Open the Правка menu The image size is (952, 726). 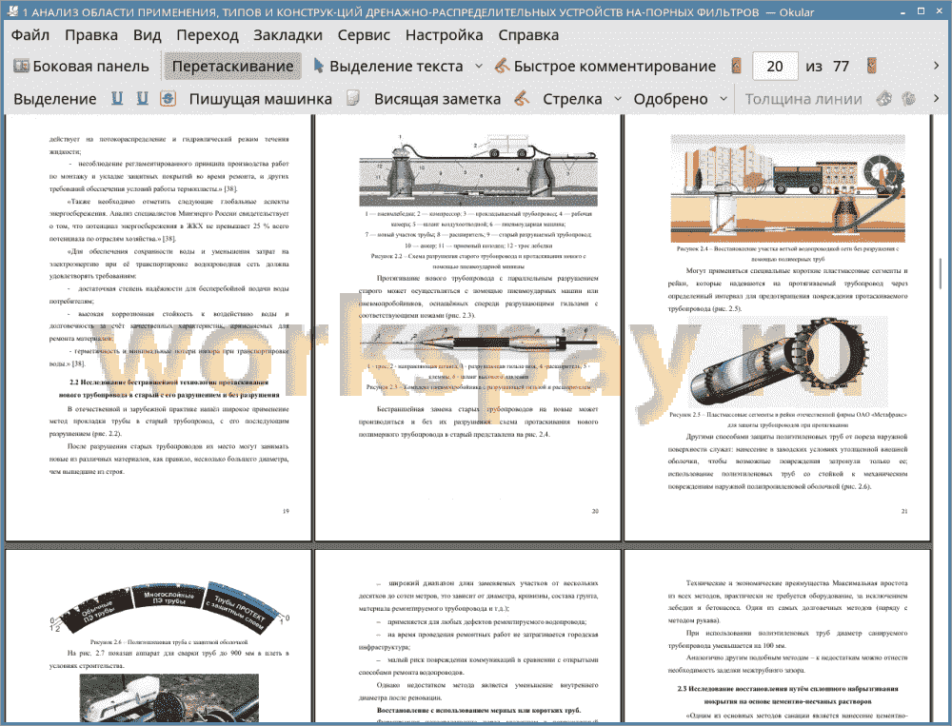pyautogui.click(x=91, y=35)
